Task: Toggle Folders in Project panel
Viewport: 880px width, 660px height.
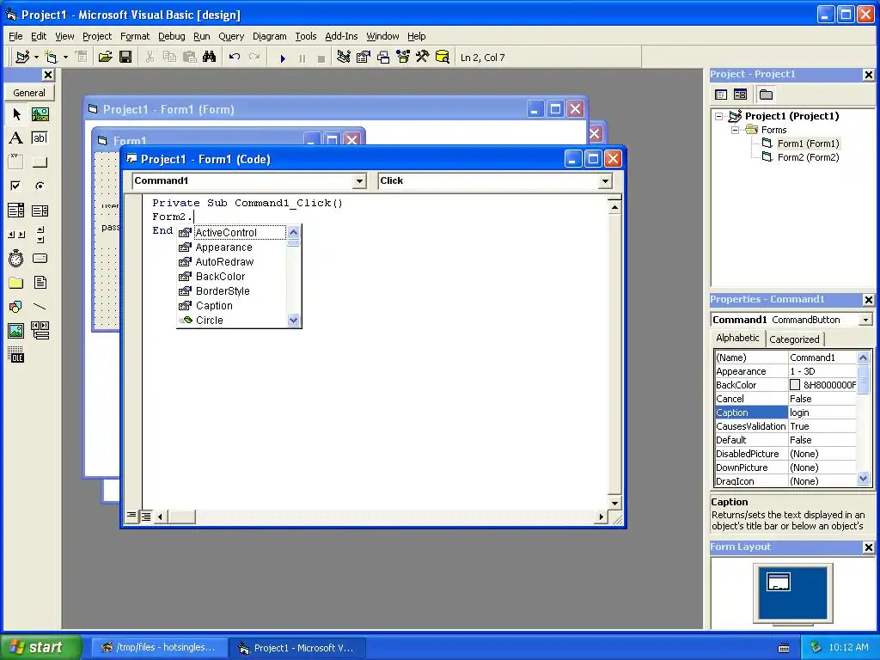Action: (766, 95)
